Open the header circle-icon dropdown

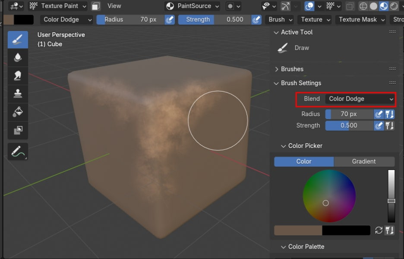pos(233,6)
